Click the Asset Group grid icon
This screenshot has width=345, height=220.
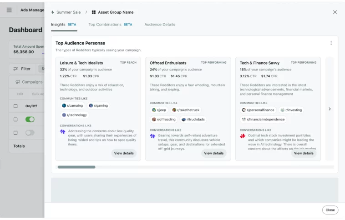[x=94, y=12]
